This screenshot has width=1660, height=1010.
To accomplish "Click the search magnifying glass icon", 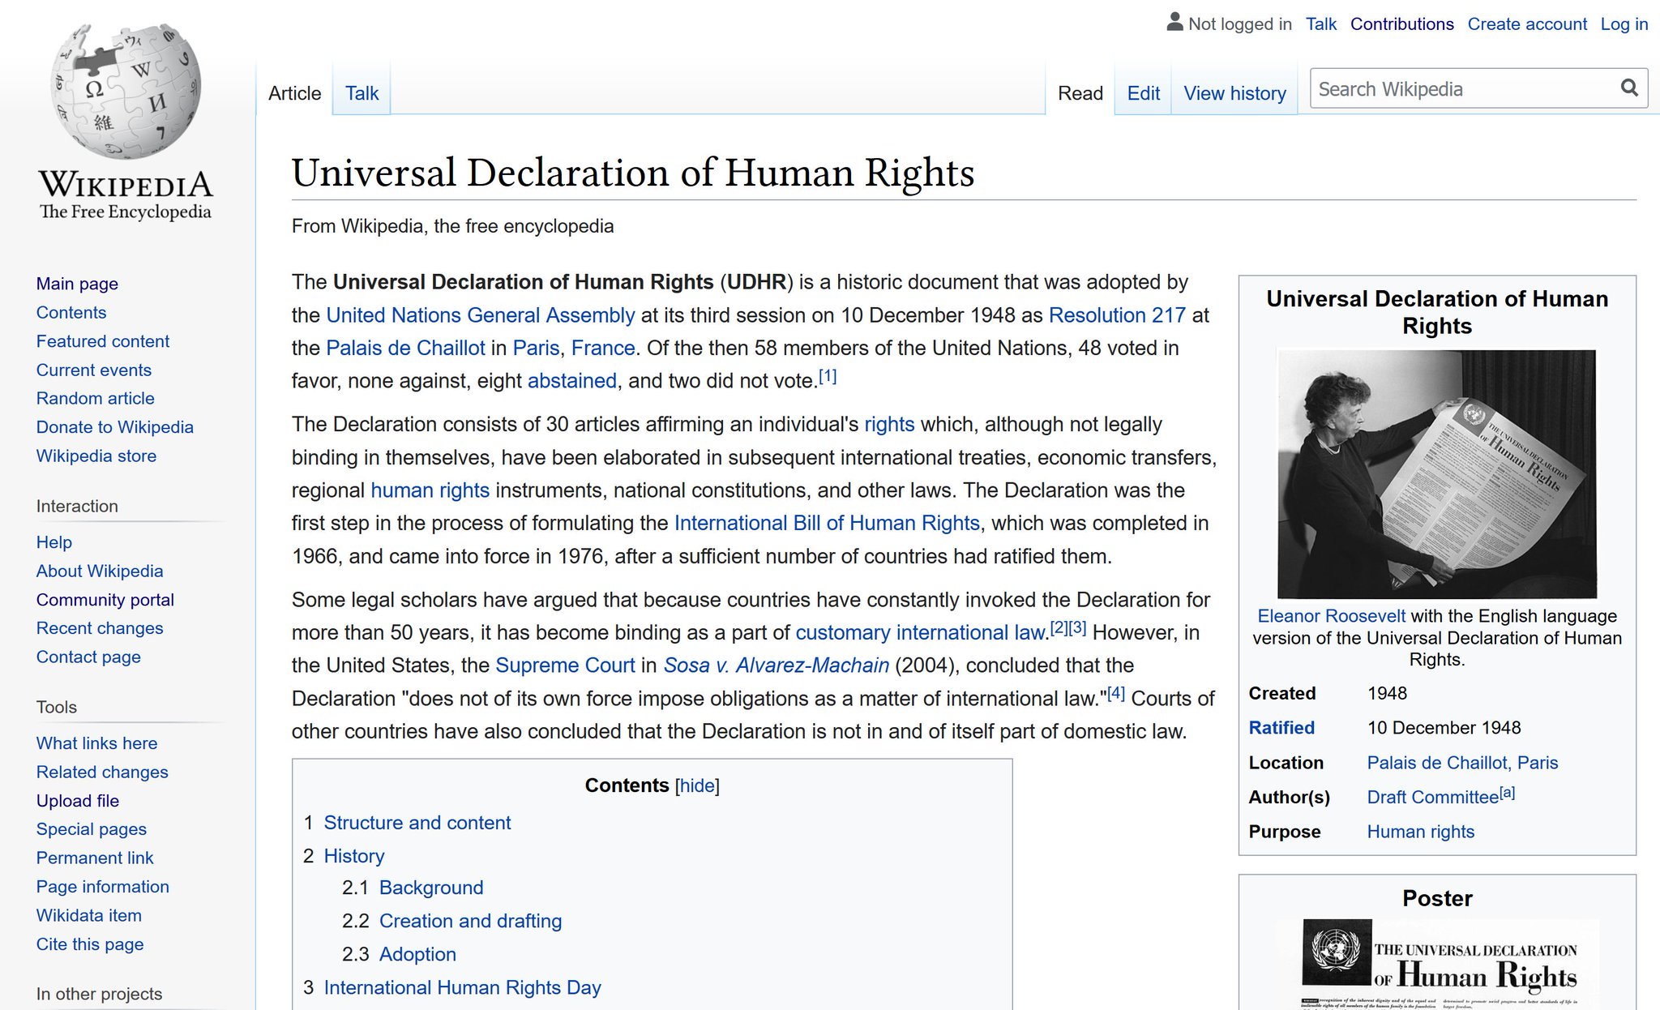I will click(x=1628, y=88).
